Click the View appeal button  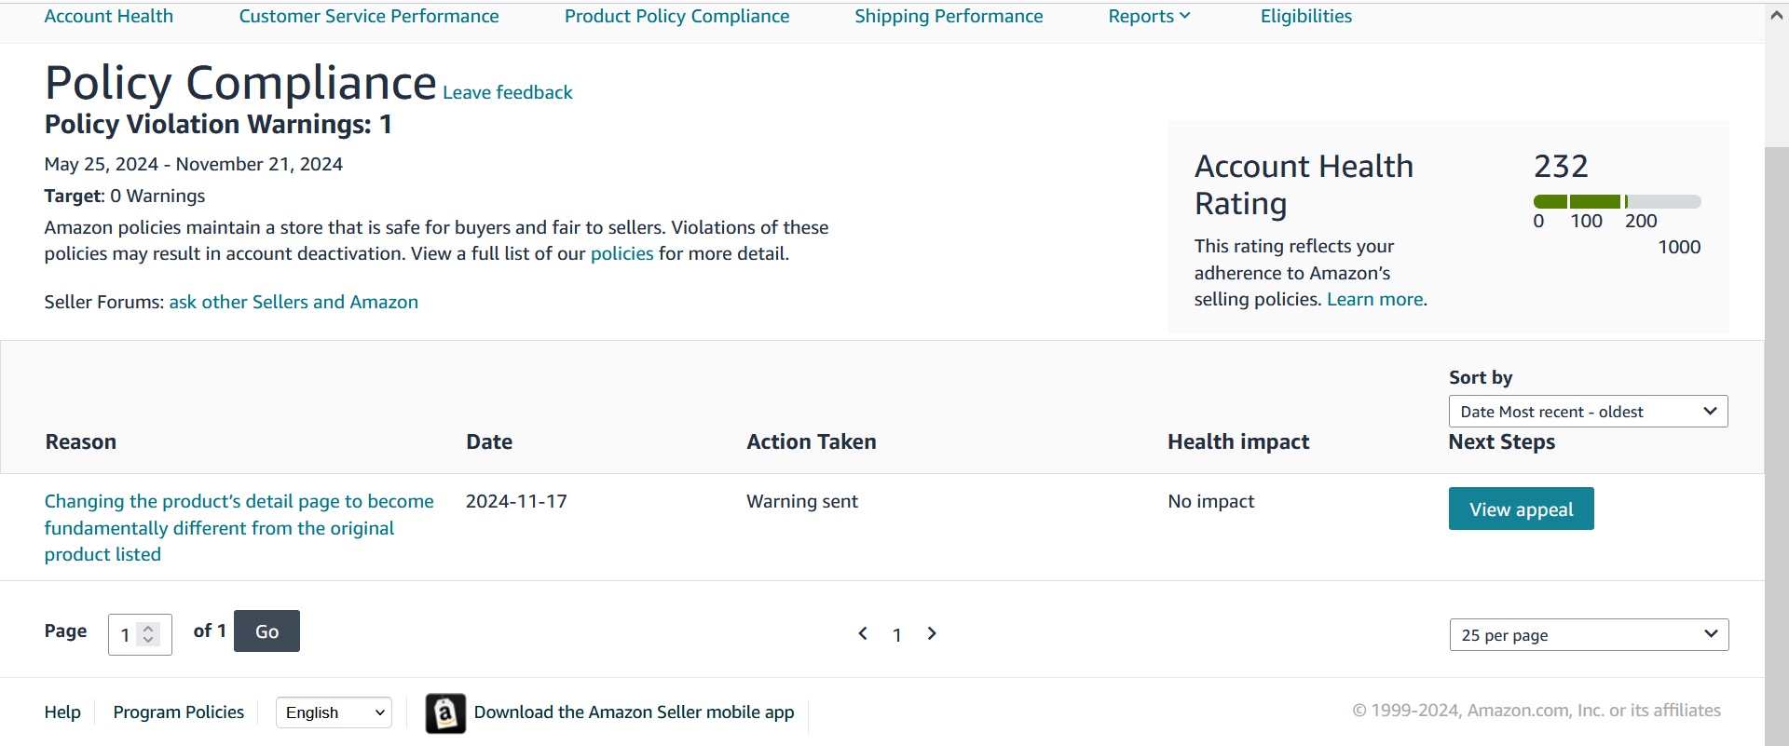coord(1522,509)
